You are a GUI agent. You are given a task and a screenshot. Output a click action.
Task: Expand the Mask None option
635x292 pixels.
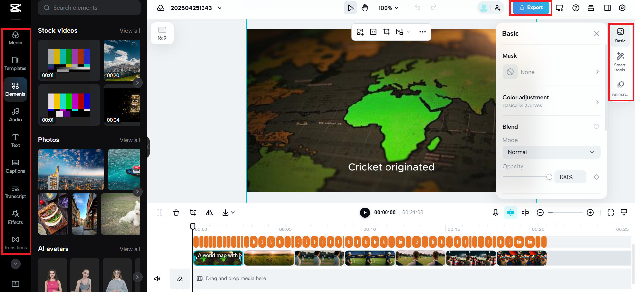coord(551,72)
